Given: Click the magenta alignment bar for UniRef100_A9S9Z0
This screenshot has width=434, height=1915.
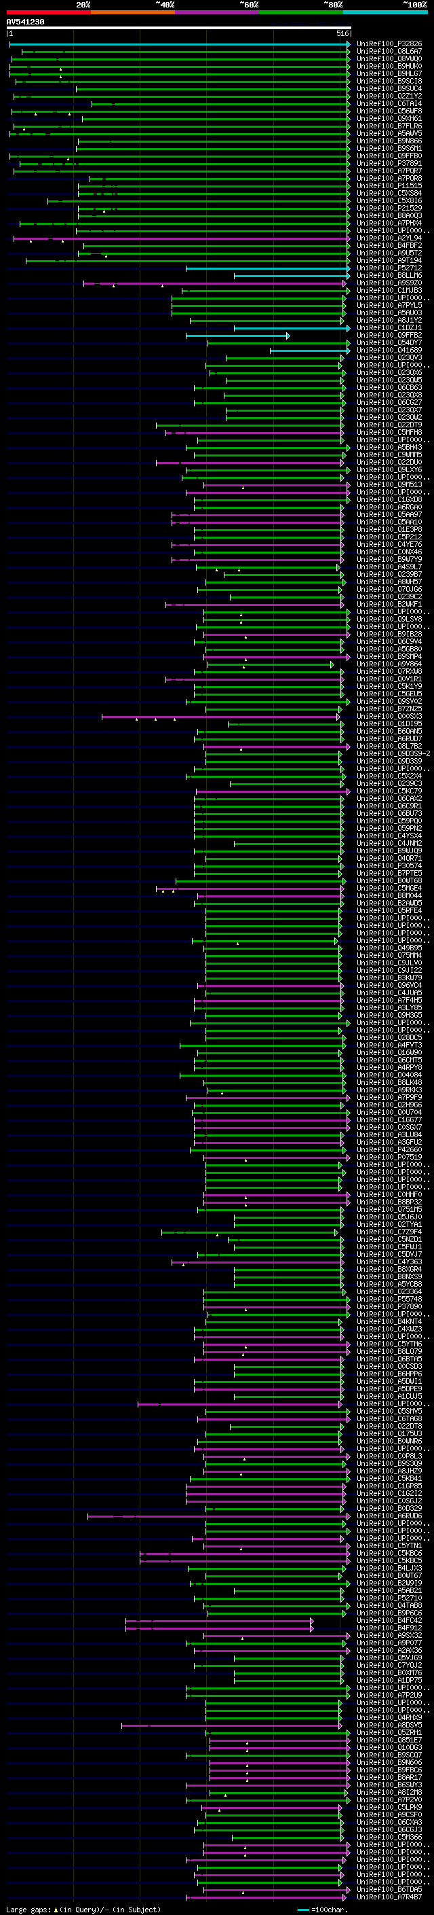Looking at the screenshot, I should point(214,283).
